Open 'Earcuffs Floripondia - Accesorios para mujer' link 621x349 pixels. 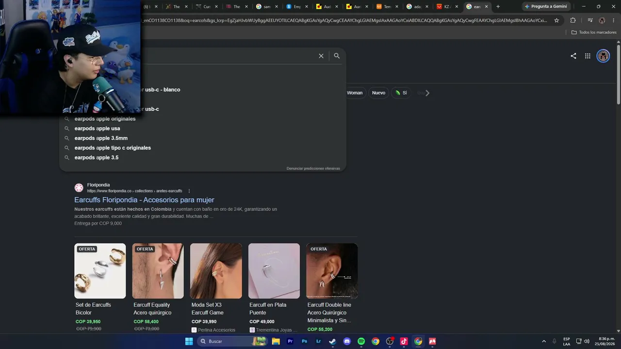tap(144, 200)
